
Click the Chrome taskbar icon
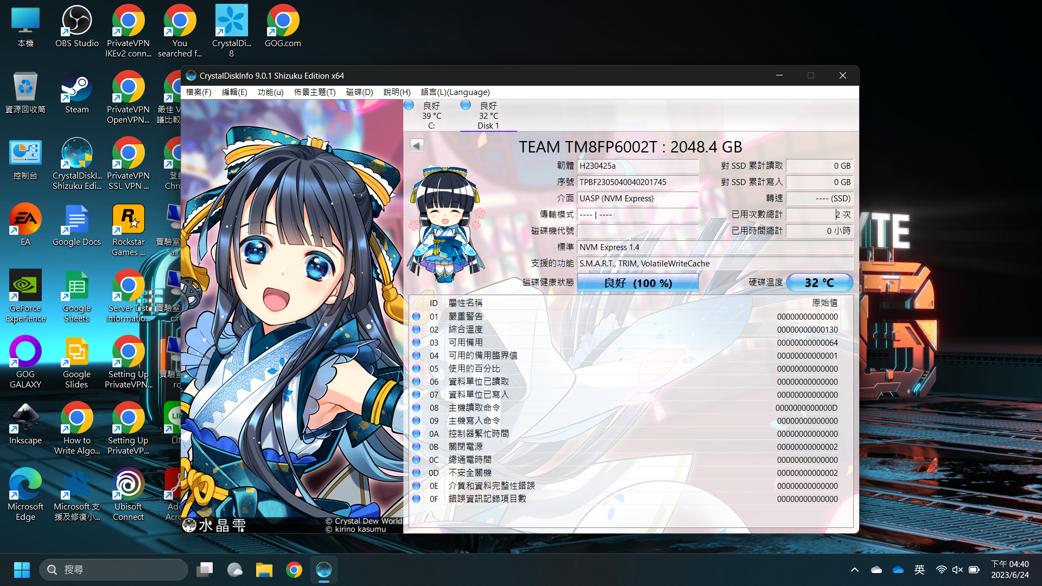click(294, 570)
